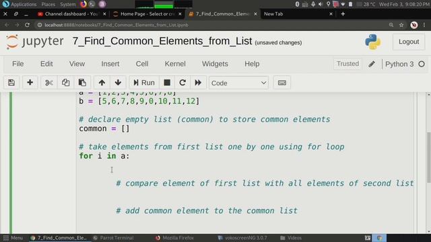This screenshot has height=242, width=431.
Task: Click the Bluetooth icon in system tray
Action: (x=297, y=4)
